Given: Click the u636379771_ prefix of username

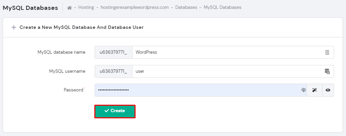Looking at the screenshot, I should pyautogui.click(x=113, y=71).
